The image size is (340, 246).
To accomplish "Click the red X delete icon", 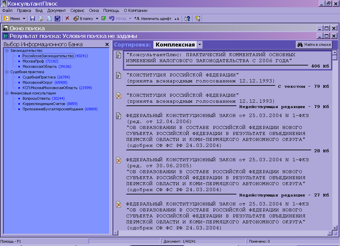I will coord(67,19).
